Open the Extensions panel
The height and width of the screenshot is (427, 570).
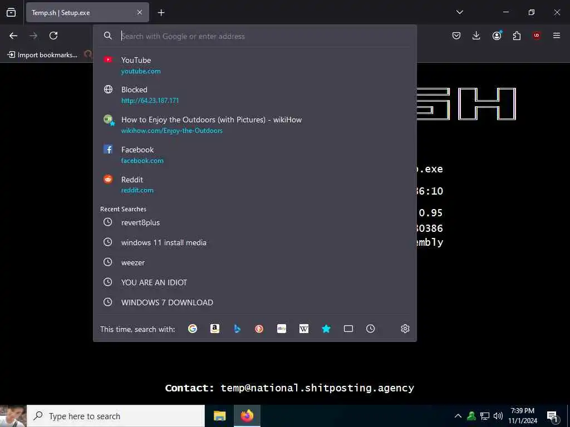point(517,36)
